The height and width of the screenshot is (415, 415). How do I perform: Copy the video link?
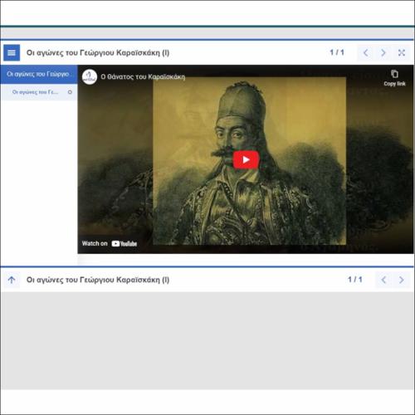point(394,78)
